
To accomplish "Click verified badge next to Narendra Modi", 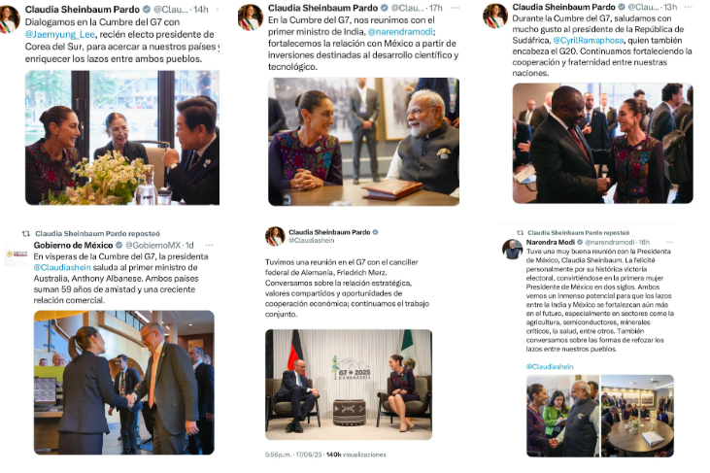I will (580, 242).
